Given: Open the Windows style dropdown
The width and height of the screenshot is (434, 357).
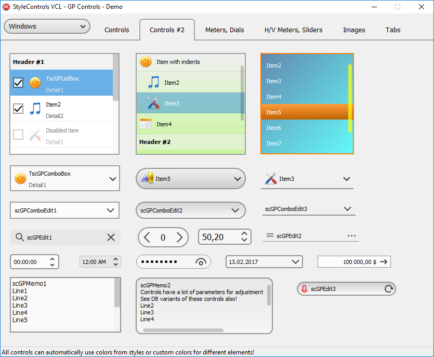Looking at the screenshot, I should [47, 27].
